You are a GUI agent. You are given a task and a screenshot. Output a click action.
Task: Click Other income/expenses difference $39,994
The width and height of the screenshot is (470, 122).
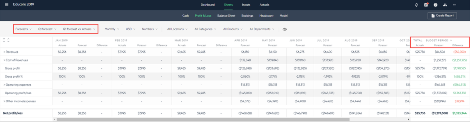460,101
